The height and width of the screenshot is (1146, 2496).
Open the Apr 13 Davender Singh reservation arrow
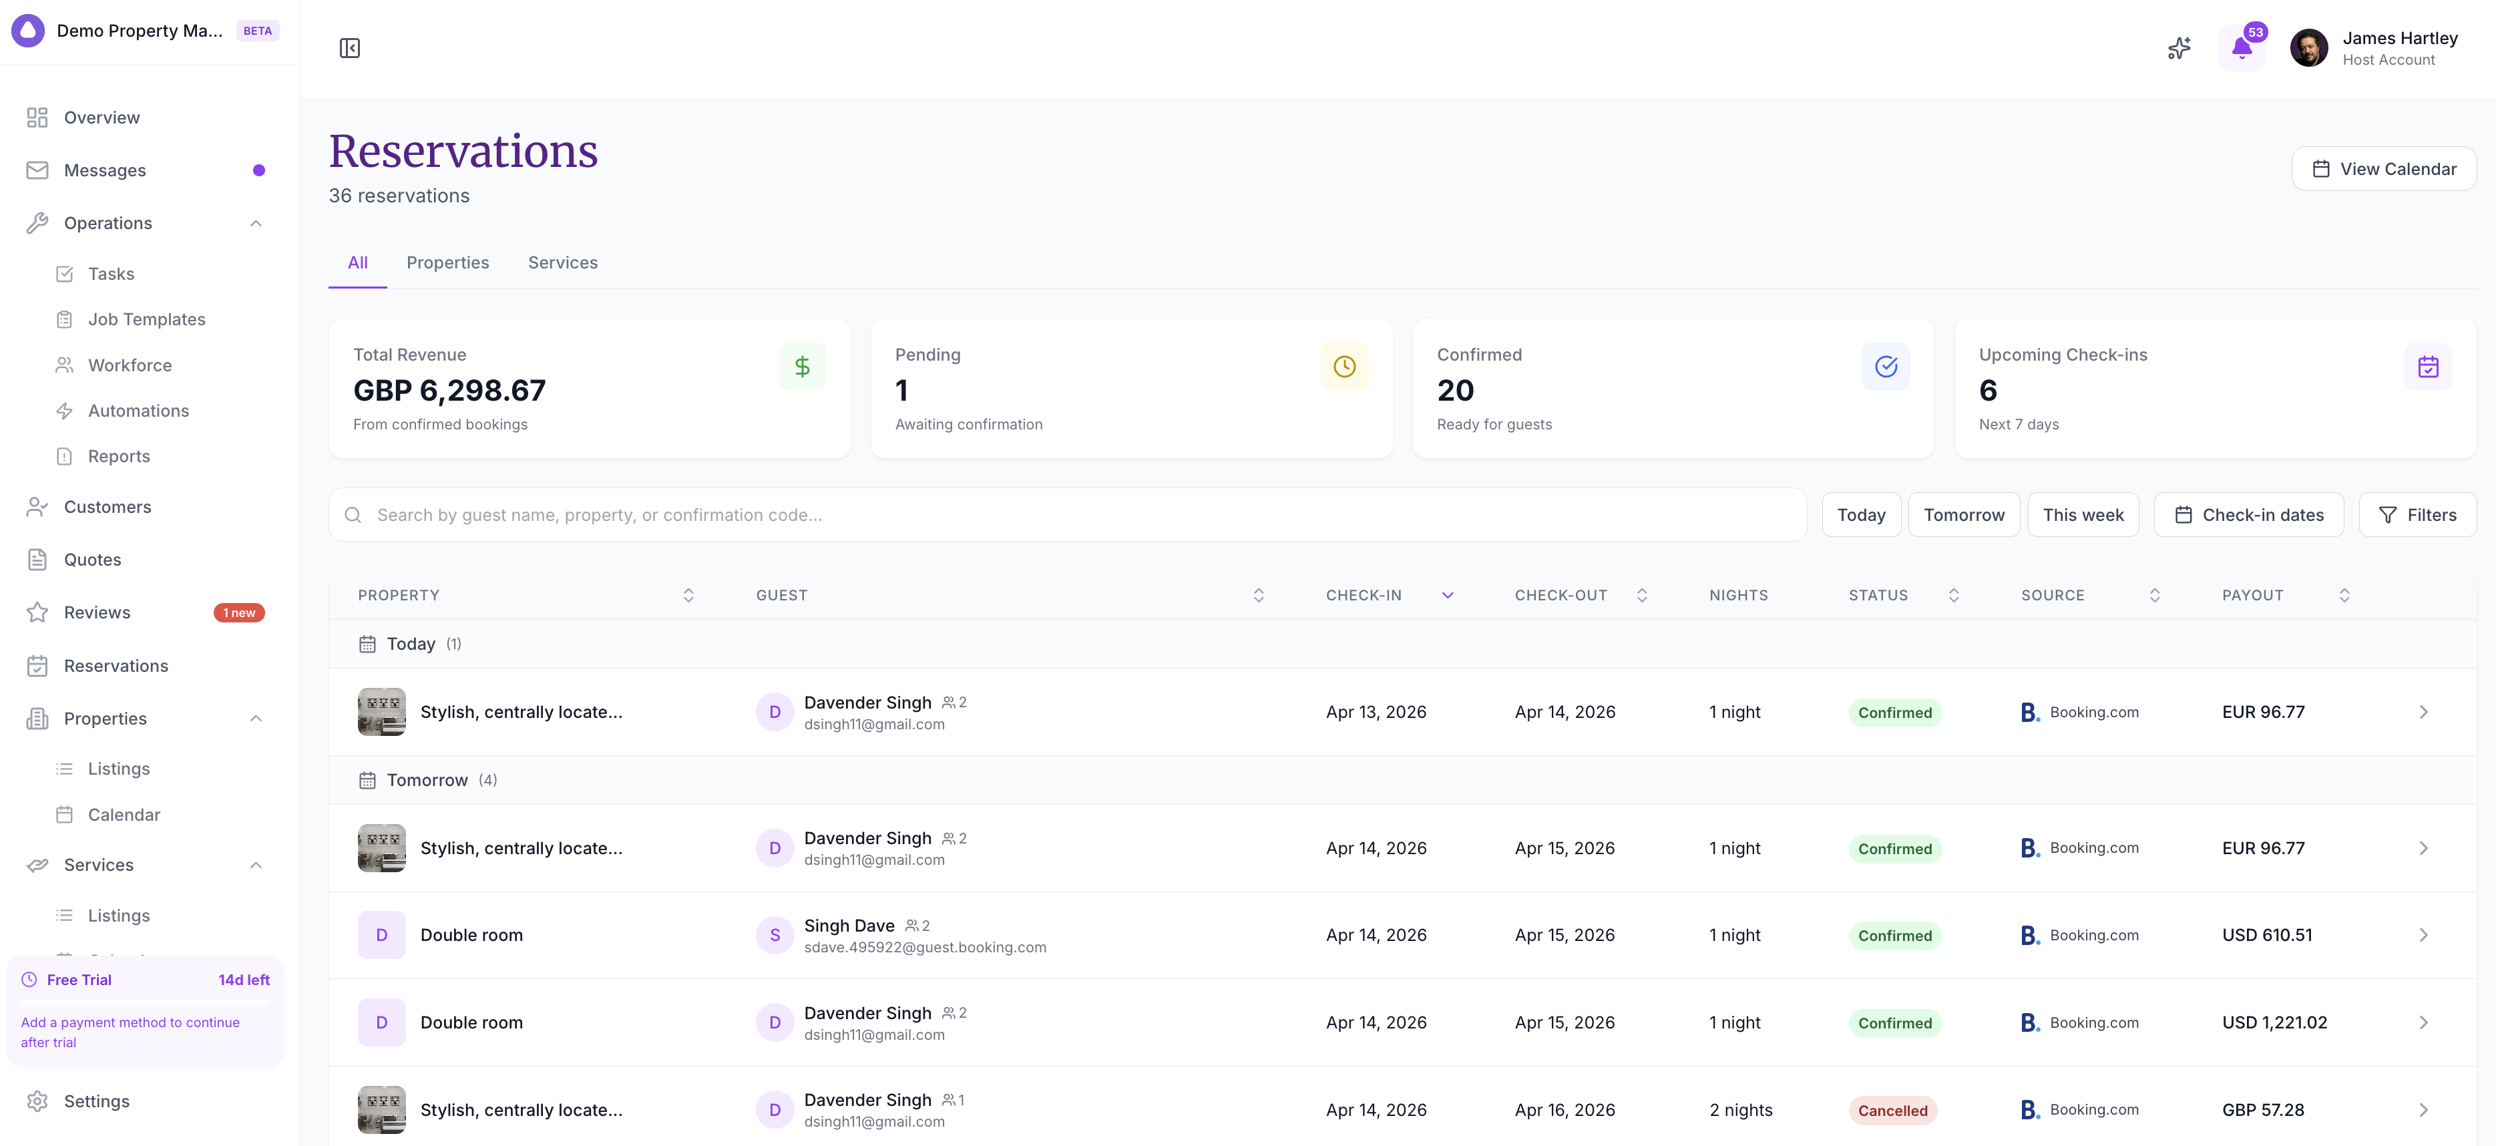coord(2423,713)
